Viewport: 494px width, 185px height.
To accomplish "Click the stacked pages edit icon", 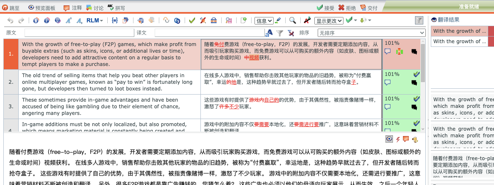I will click(x=141, y=20).
